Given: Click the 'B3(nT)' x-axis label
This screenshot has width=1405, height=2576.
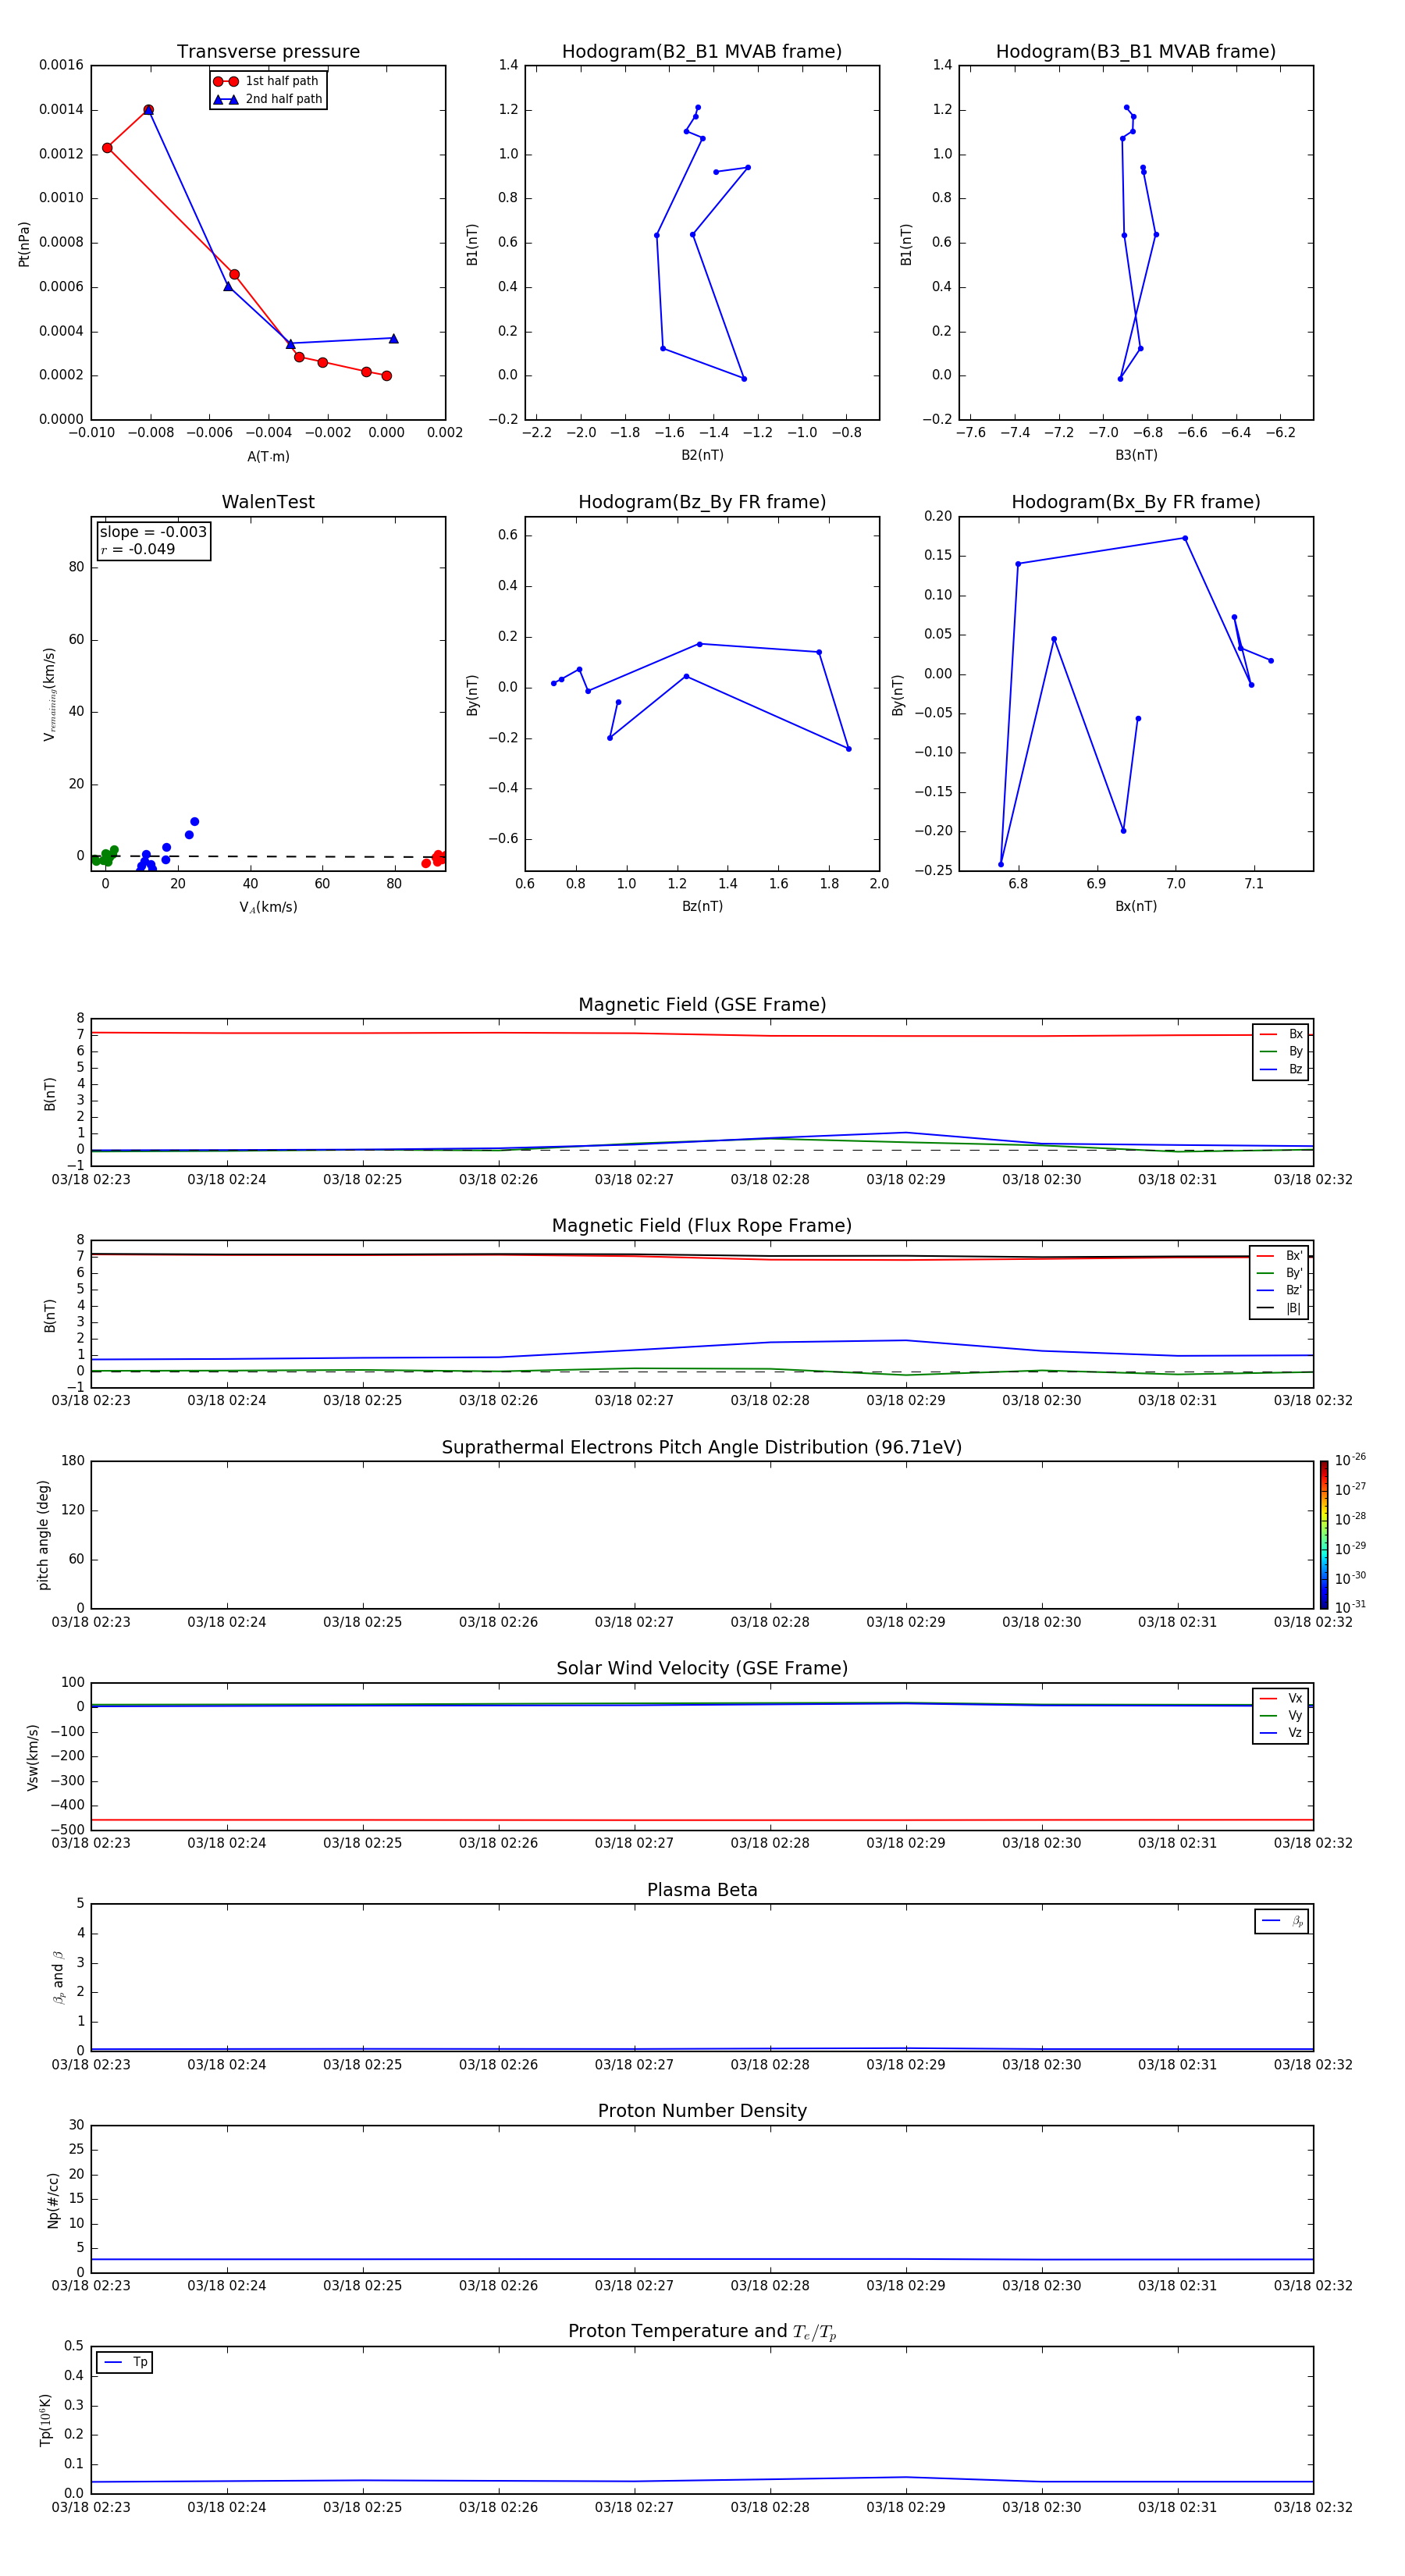Looking at the screenshot, I should coord(1136,455).
